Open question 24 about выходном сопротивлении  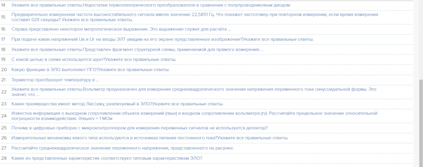pyautogui.click(x=194, y=116)
